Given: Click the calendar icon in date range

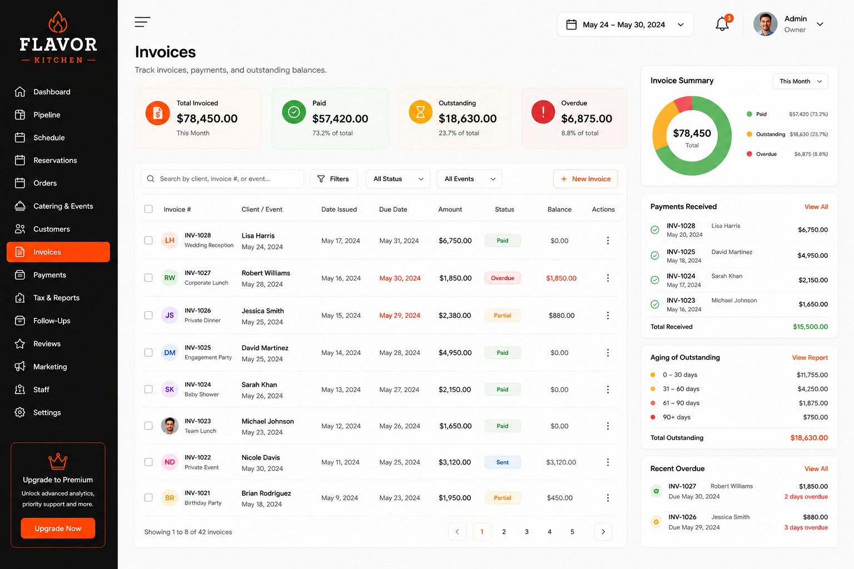Looking at the screenshot, I should pos(571,24).
